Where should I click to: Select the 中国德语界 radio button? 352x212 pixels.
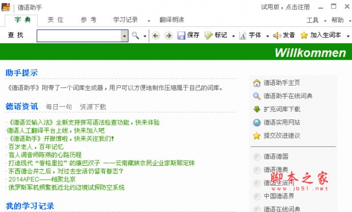click(257, 197)
